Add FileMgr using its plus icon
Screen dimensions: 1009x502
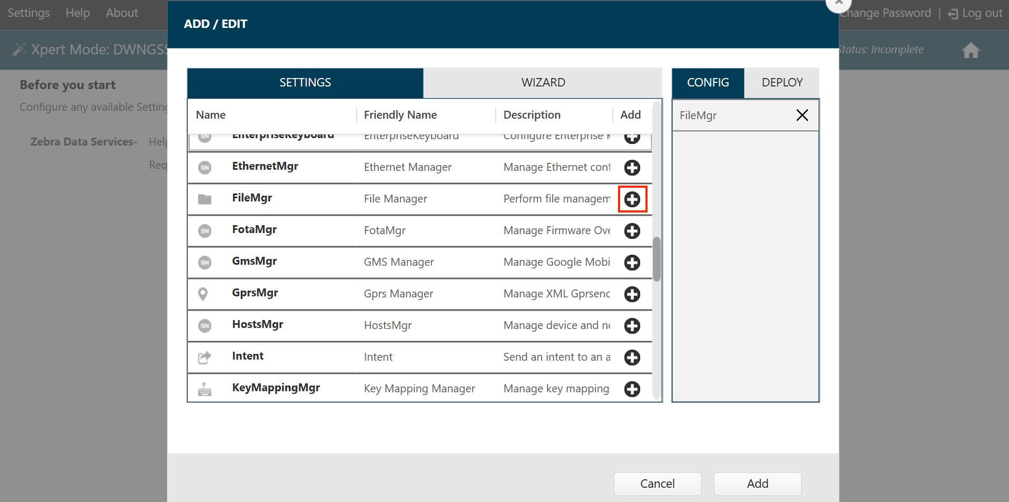632,199
